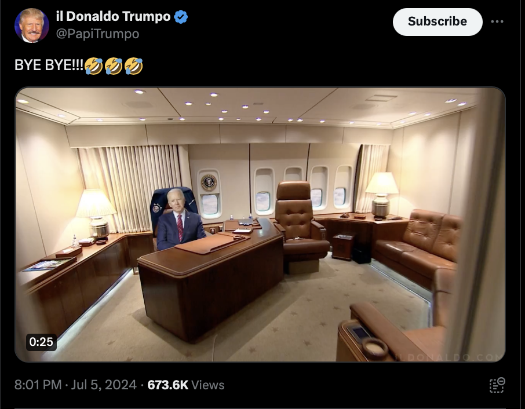Open the 673.6K Views count
525x409 pixels.
point(186,385)
